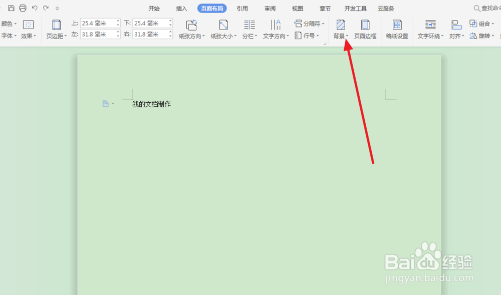This screenshot has width=501, height=295.
Task: Decrease the left margin 左 with stepper down arrow
Action: point(118,37)
